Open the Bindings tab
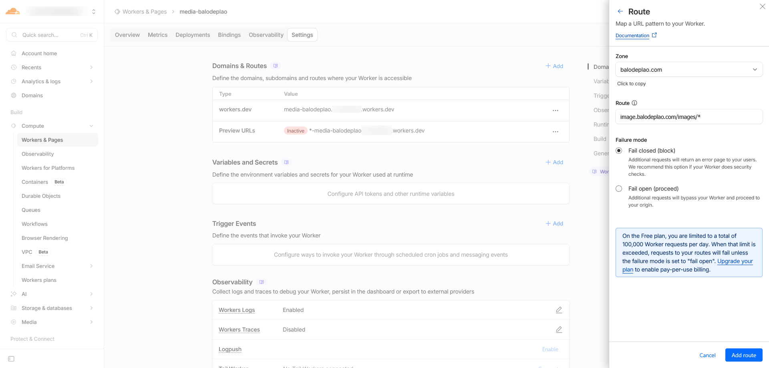Image resolution: width=769 pixels, height=368 pixels. tap(229, 35)
